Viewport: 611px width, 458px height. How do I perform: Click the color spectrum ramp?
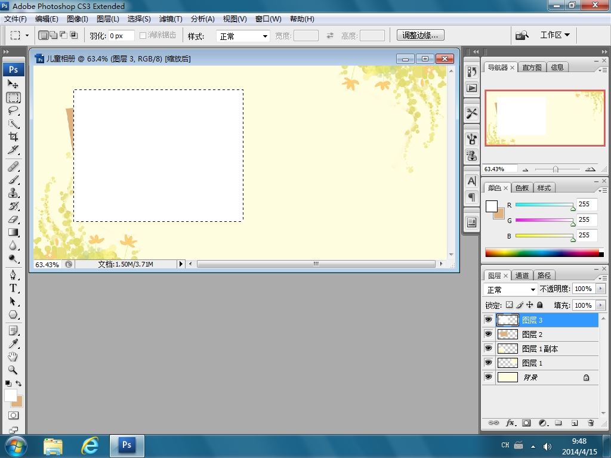pyautogui.click(x=544, y=253)
